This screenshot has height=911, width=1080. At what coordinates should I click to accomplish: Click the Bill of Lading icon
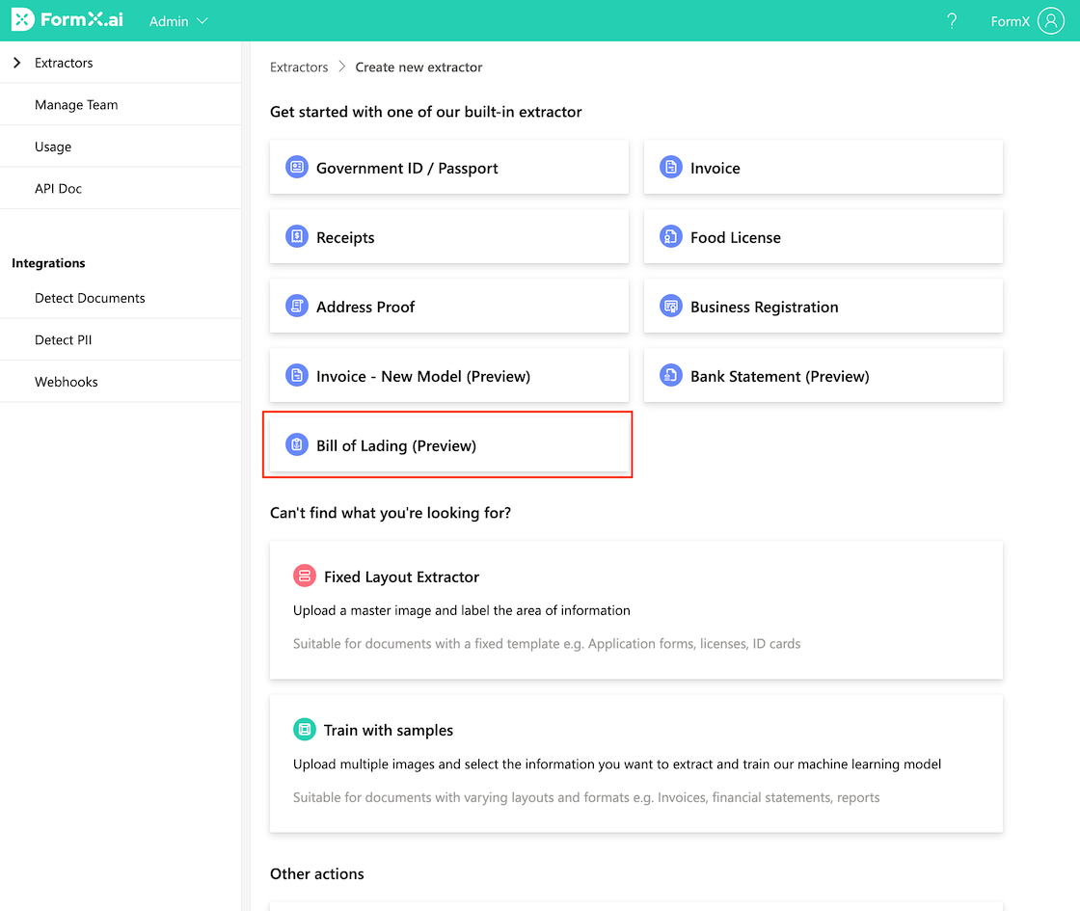click(x=297, y=445)
